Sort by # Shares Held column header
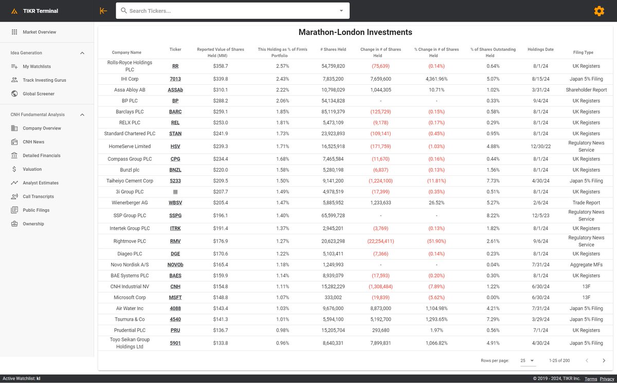 (333, 49)
